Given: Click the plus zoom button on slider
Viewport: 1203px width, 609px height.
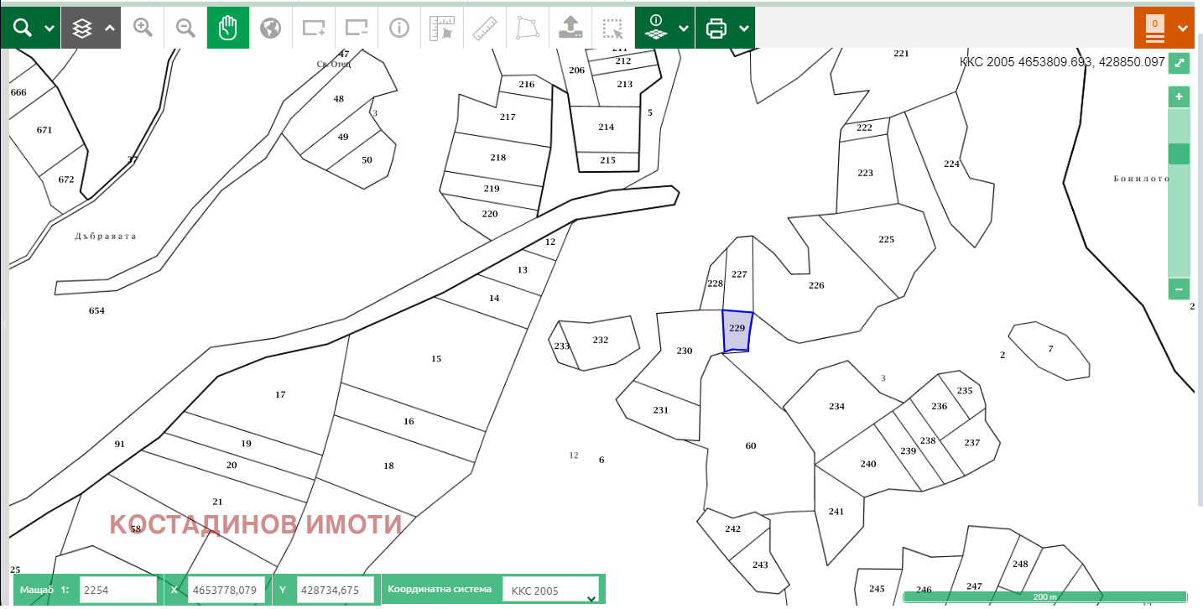Looking at the screenshot, I should tap(1179, 97).
